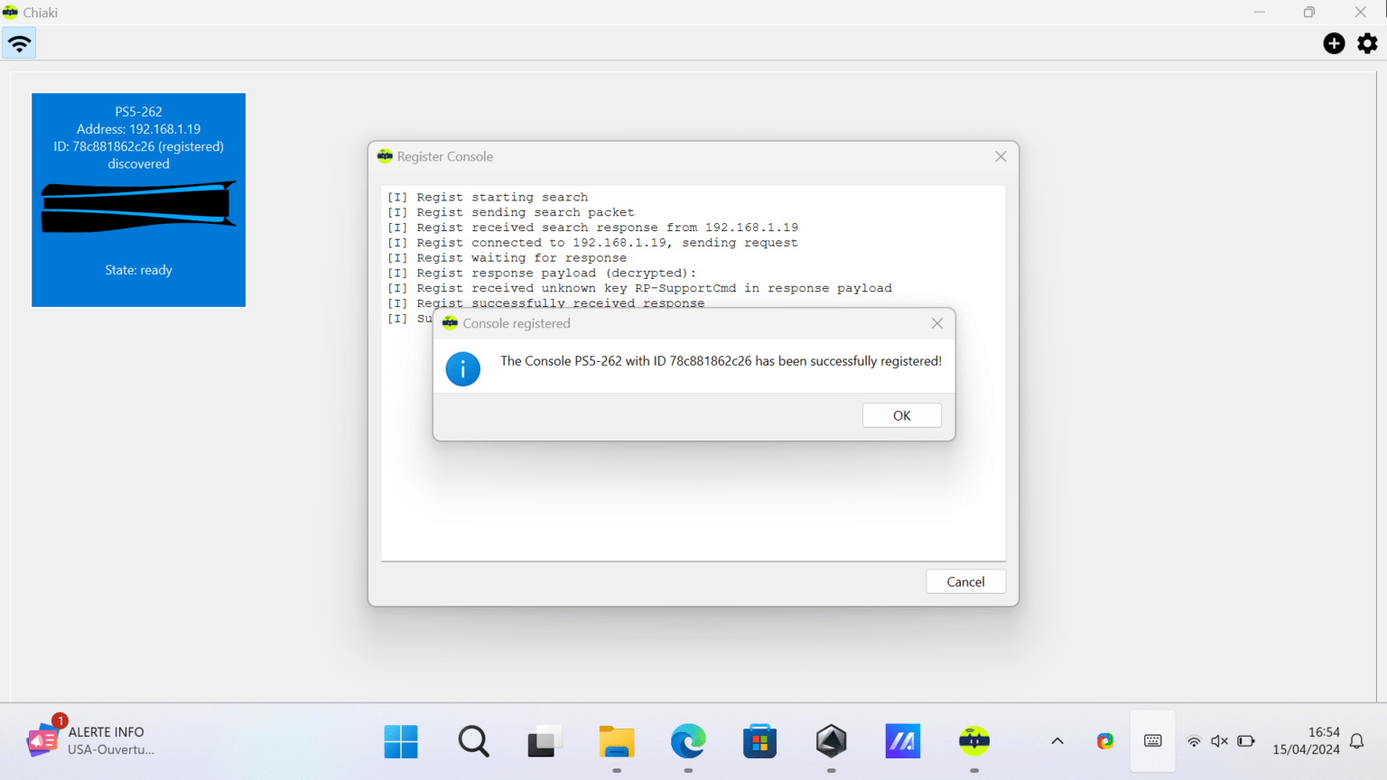Select the PS5-262 console tile
This screenshot has height=780, width=1387.
[138, 200]
